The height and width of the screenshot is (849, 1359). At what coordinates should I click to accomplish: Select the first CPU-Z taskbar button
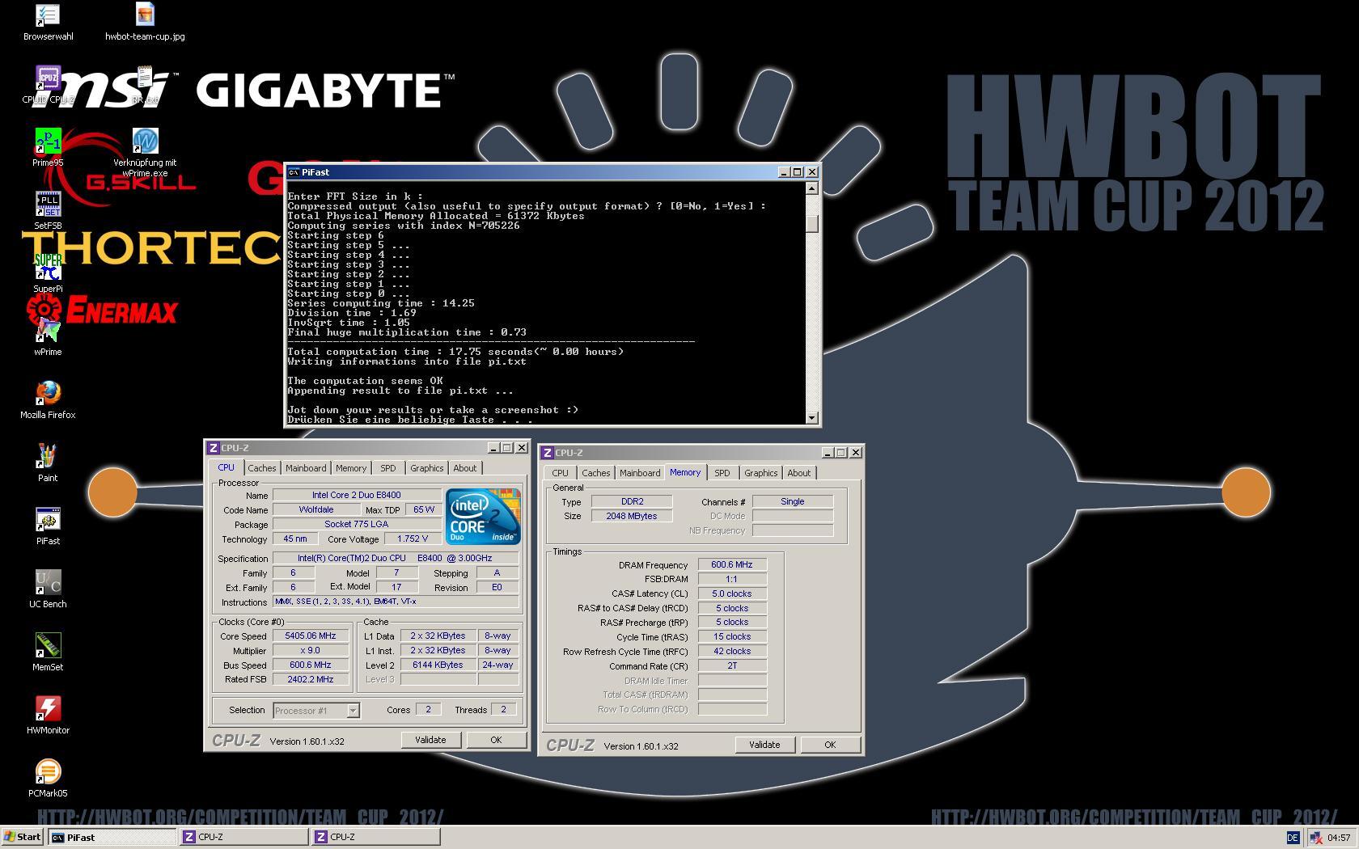click(x=243, y=837)
